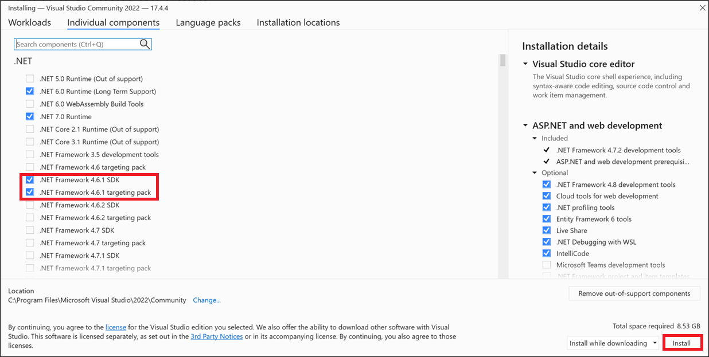The height and width of the screenshot is (357, 709).
Task: Click .NET Framework 4.7.2 development tools text
Action: (x=618, y=150)
